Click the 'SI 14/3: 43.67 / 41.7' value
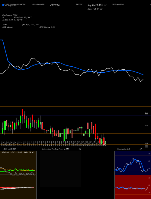 pyautogui.click(x=23, y=17)
